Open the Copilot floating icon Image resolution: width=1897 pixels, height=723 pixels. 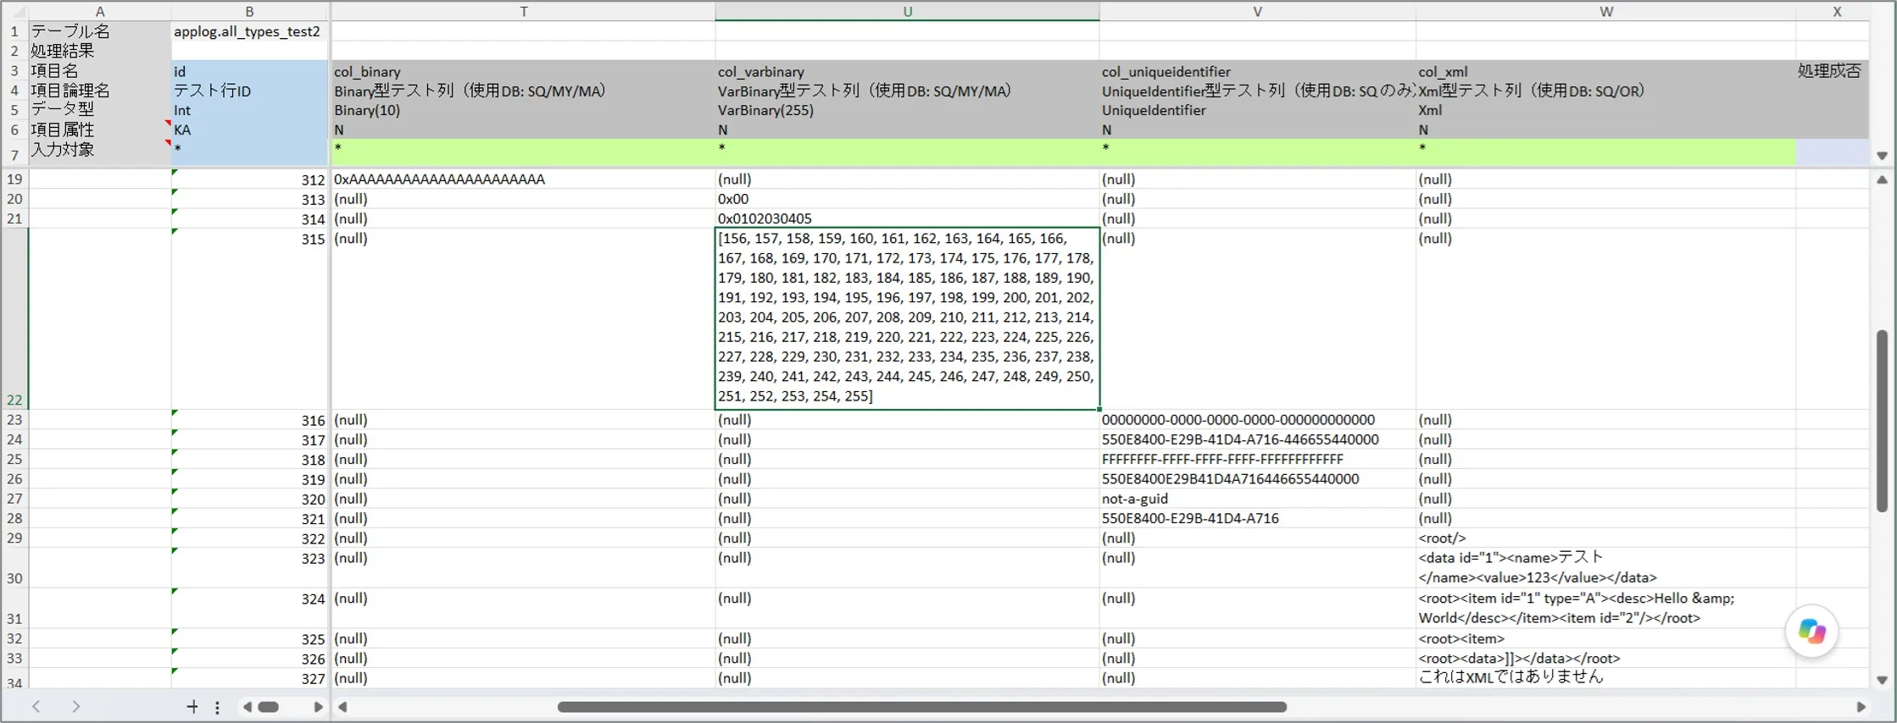(1811, 631)
